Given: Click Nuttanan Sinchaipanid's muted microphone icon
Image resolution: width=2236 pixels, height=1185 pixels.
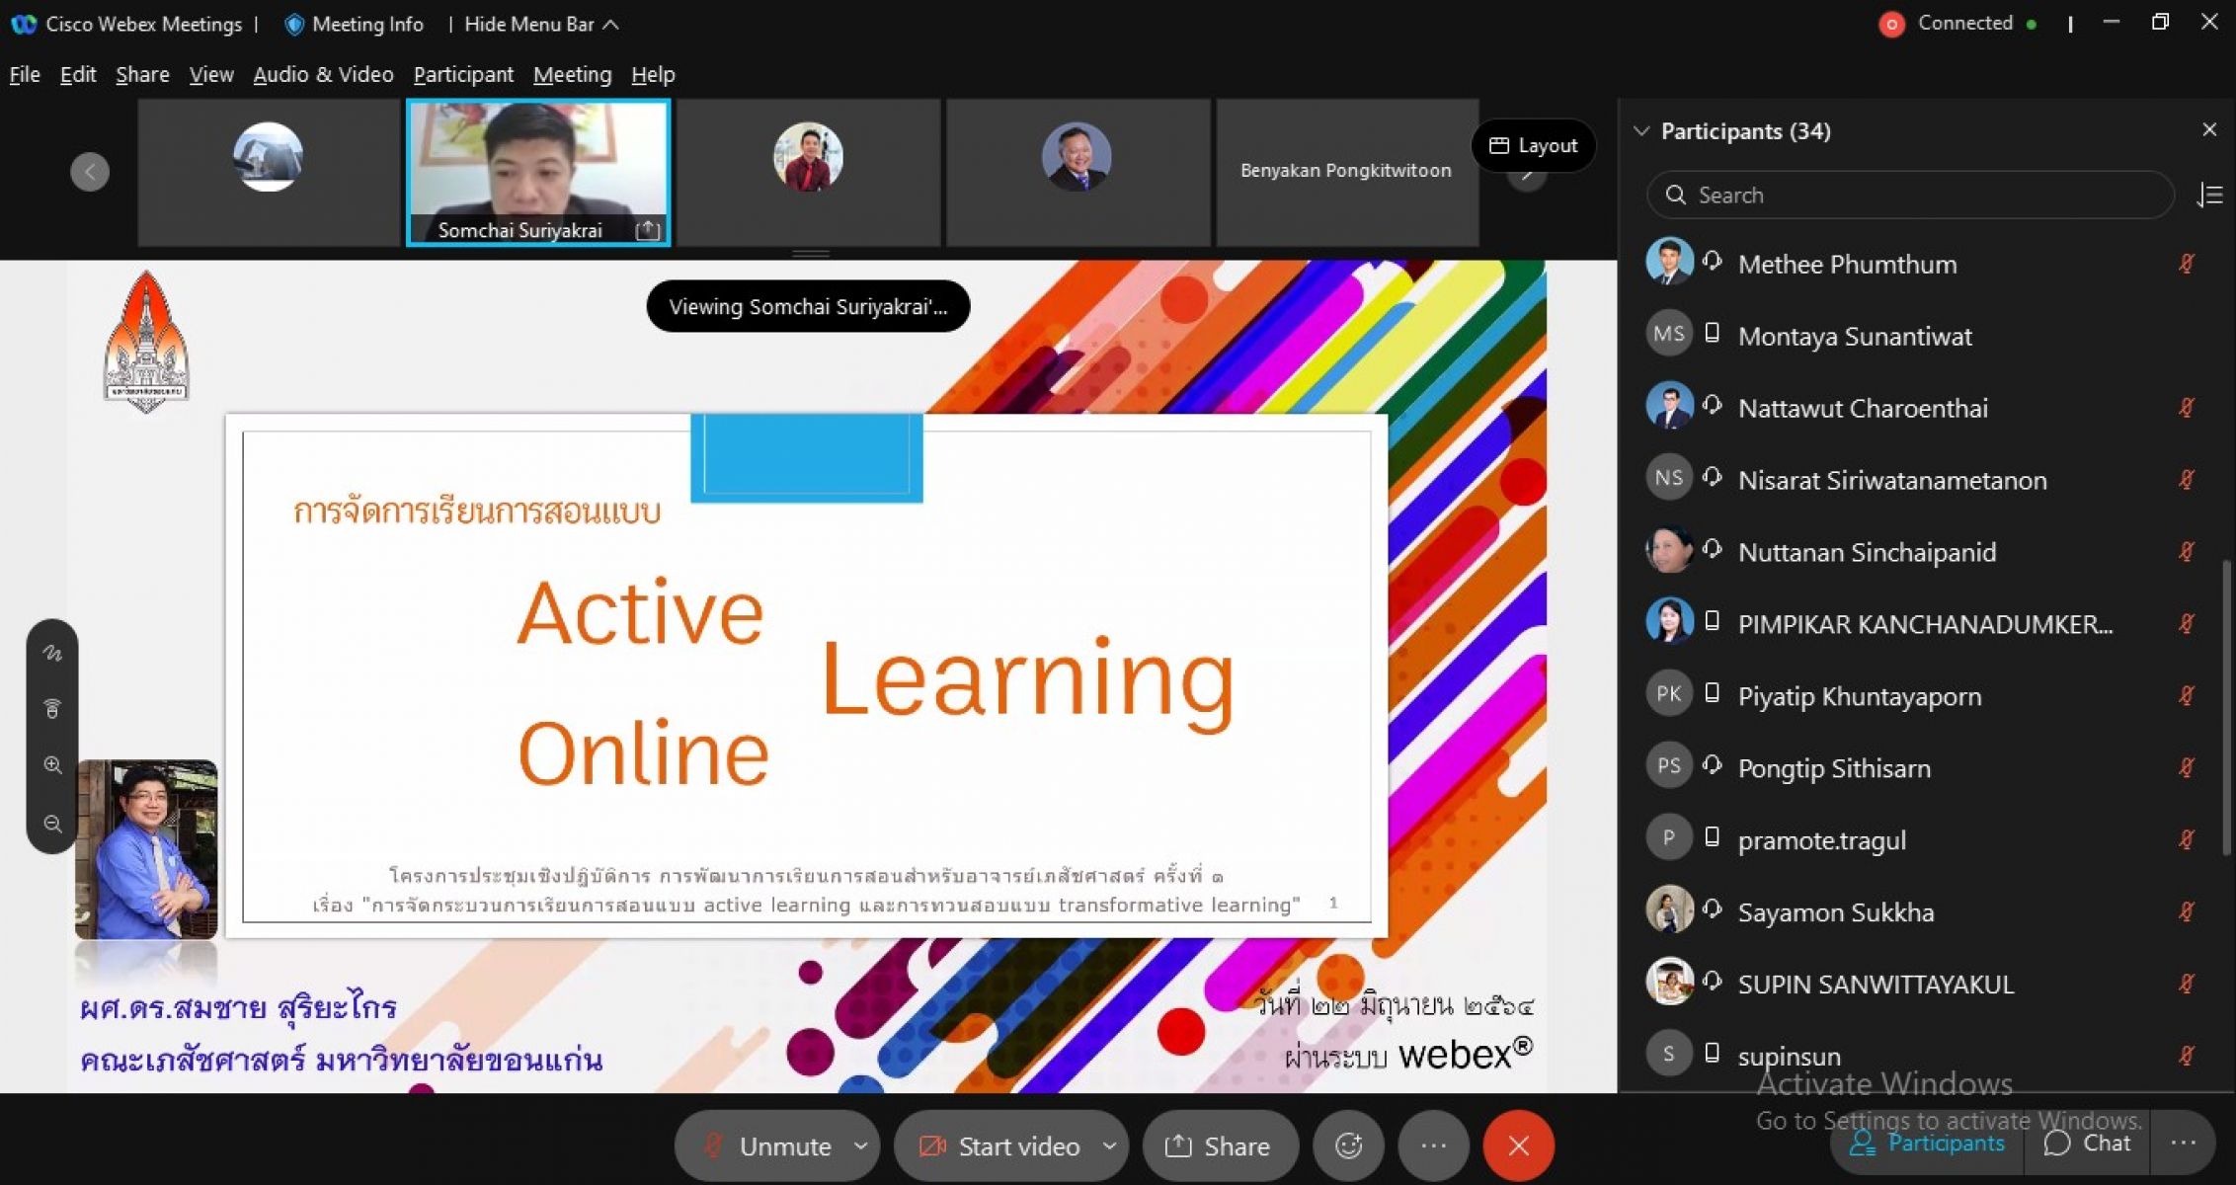Looking at the screenshot, I should coord(2186,551).
